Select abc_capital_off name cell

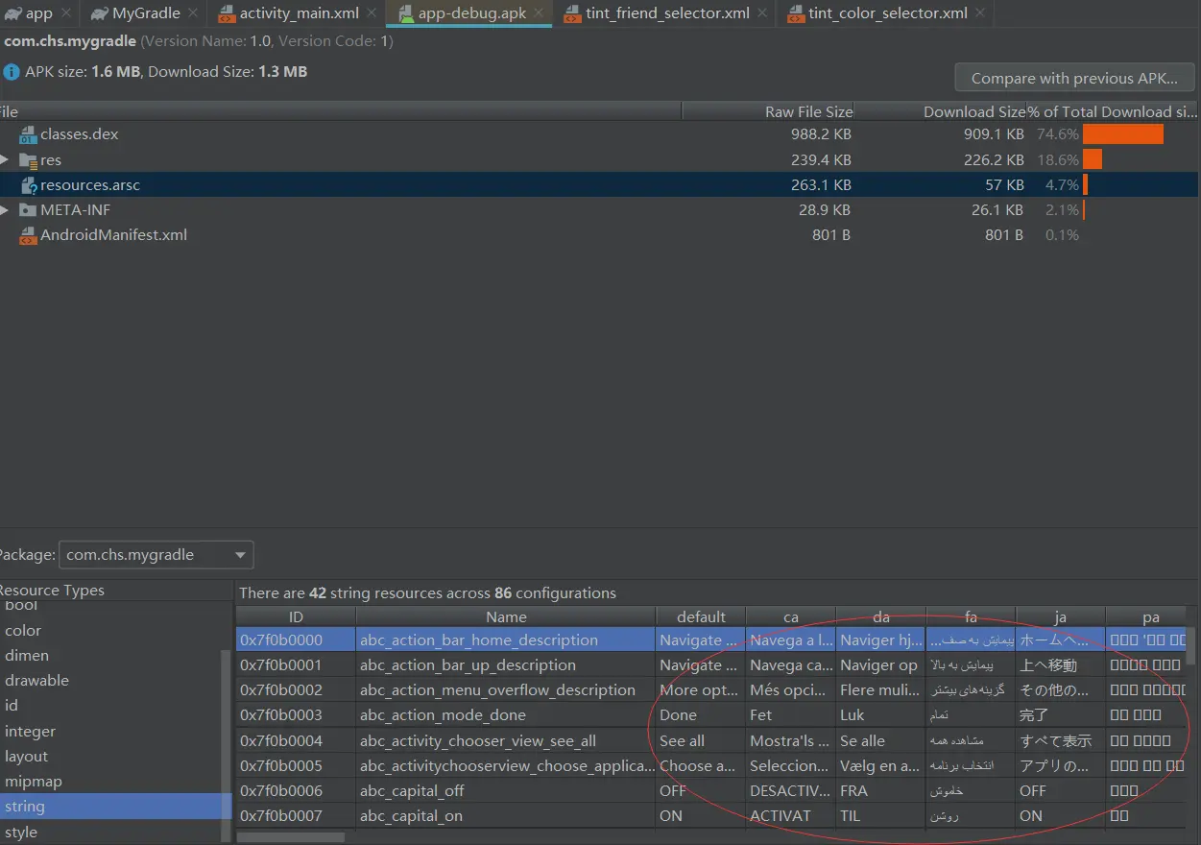pos(506,790)
